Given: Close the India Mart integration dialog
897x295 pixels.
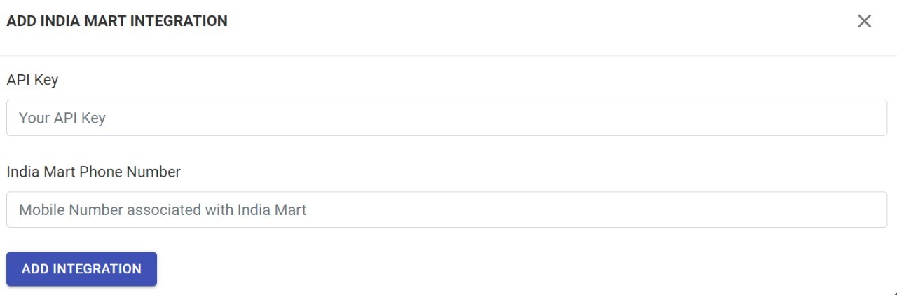Looking at the screenshot, I should [x=864, y=21].
